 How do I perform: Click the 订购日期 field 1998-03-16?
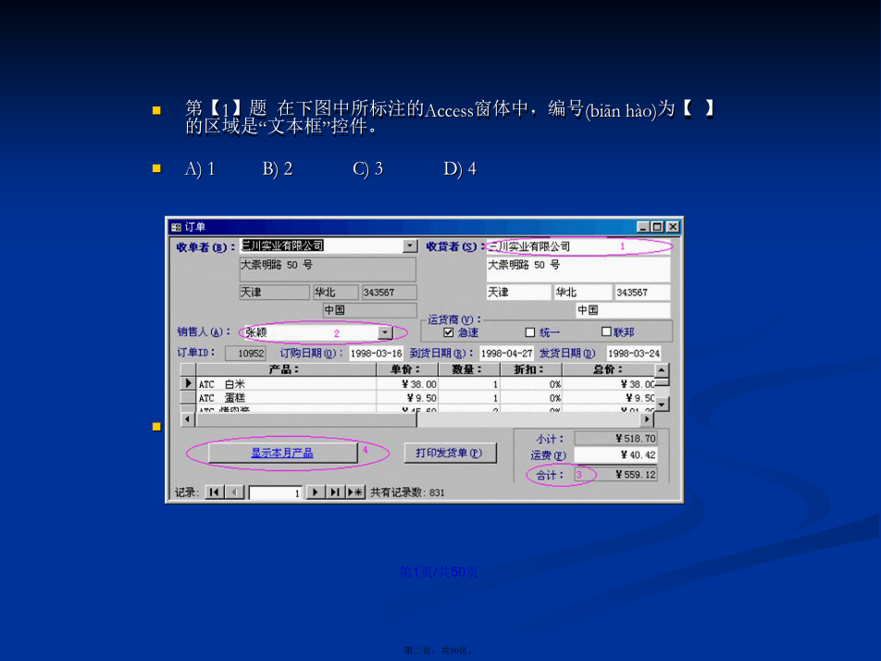click(376, 353)
